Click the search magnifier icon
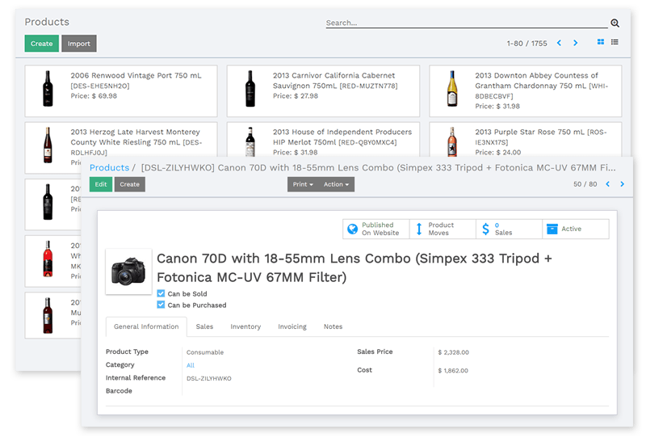The height and width of the screenshot is (442, 646). [x=615, y=23]
